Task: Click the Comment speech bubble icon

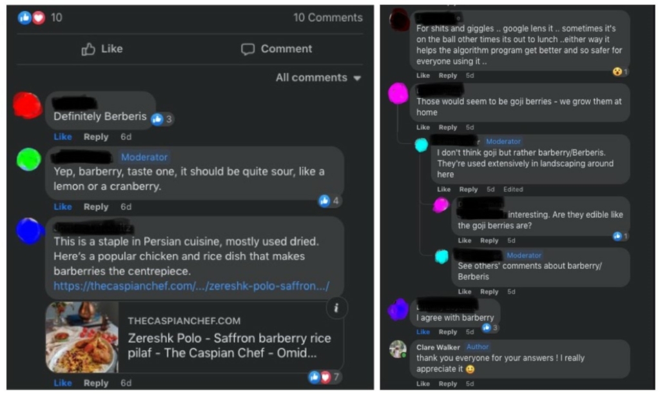Action: point(248,49)
